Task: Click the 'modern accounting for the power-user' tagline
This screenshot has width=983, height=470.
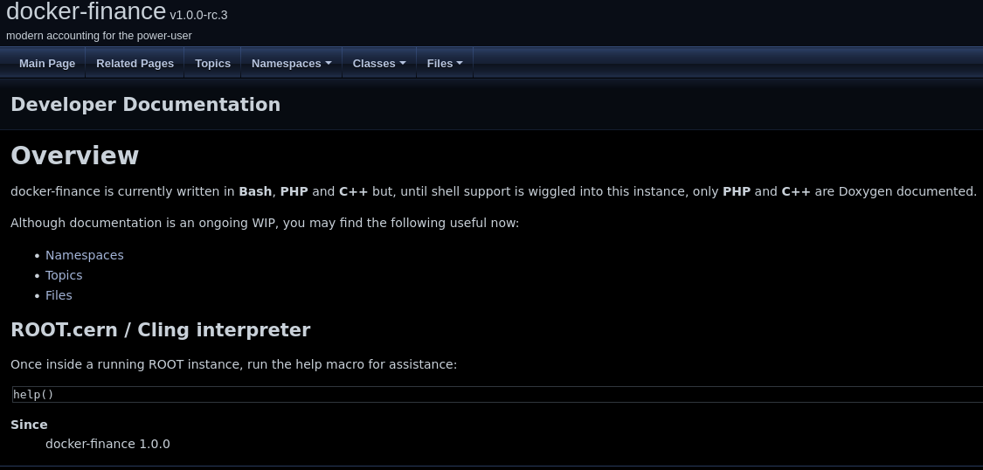Action: 99,36
